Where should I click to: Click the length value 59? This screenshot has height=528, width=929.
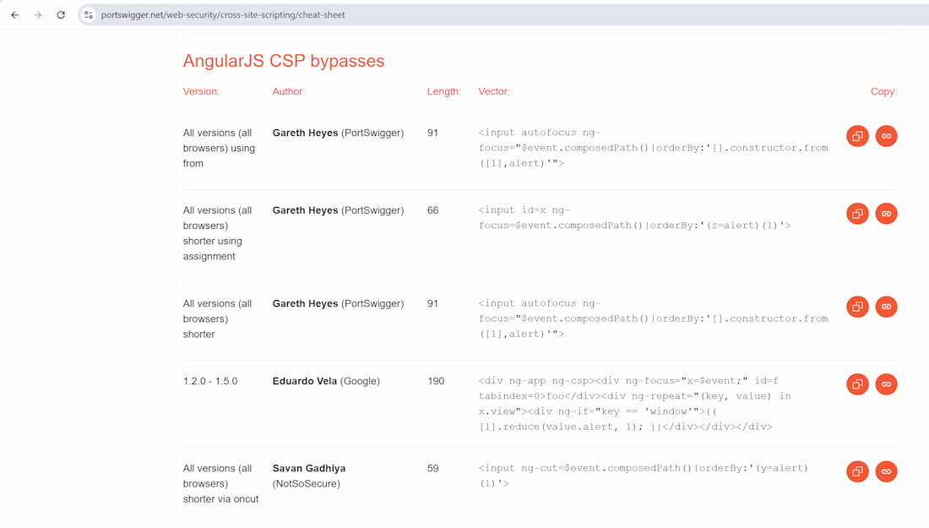click(432, 468)
